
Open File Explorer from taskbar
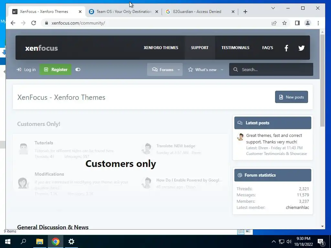[39, 242]
